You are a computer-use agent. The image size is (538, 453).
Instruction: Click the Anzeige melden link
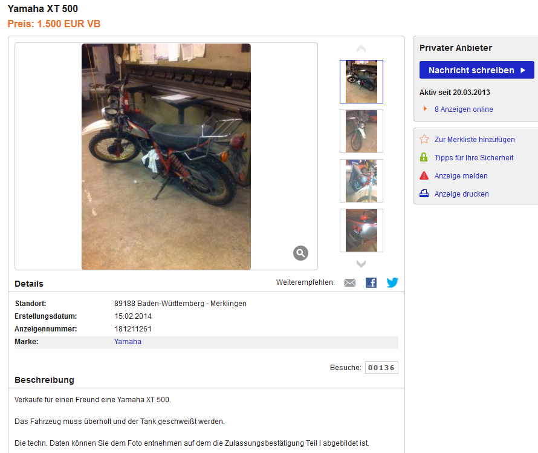461,176
